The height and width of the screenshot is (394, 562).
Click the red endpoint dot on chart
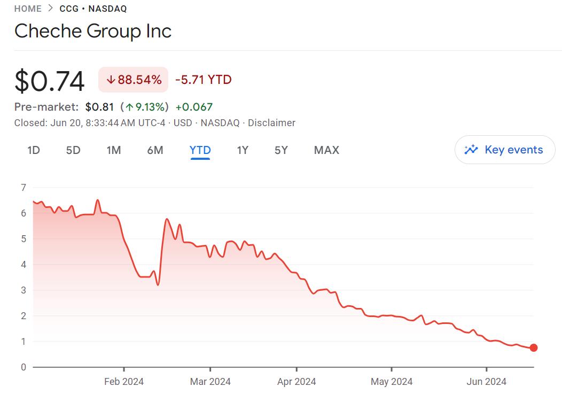pos(533,347)
